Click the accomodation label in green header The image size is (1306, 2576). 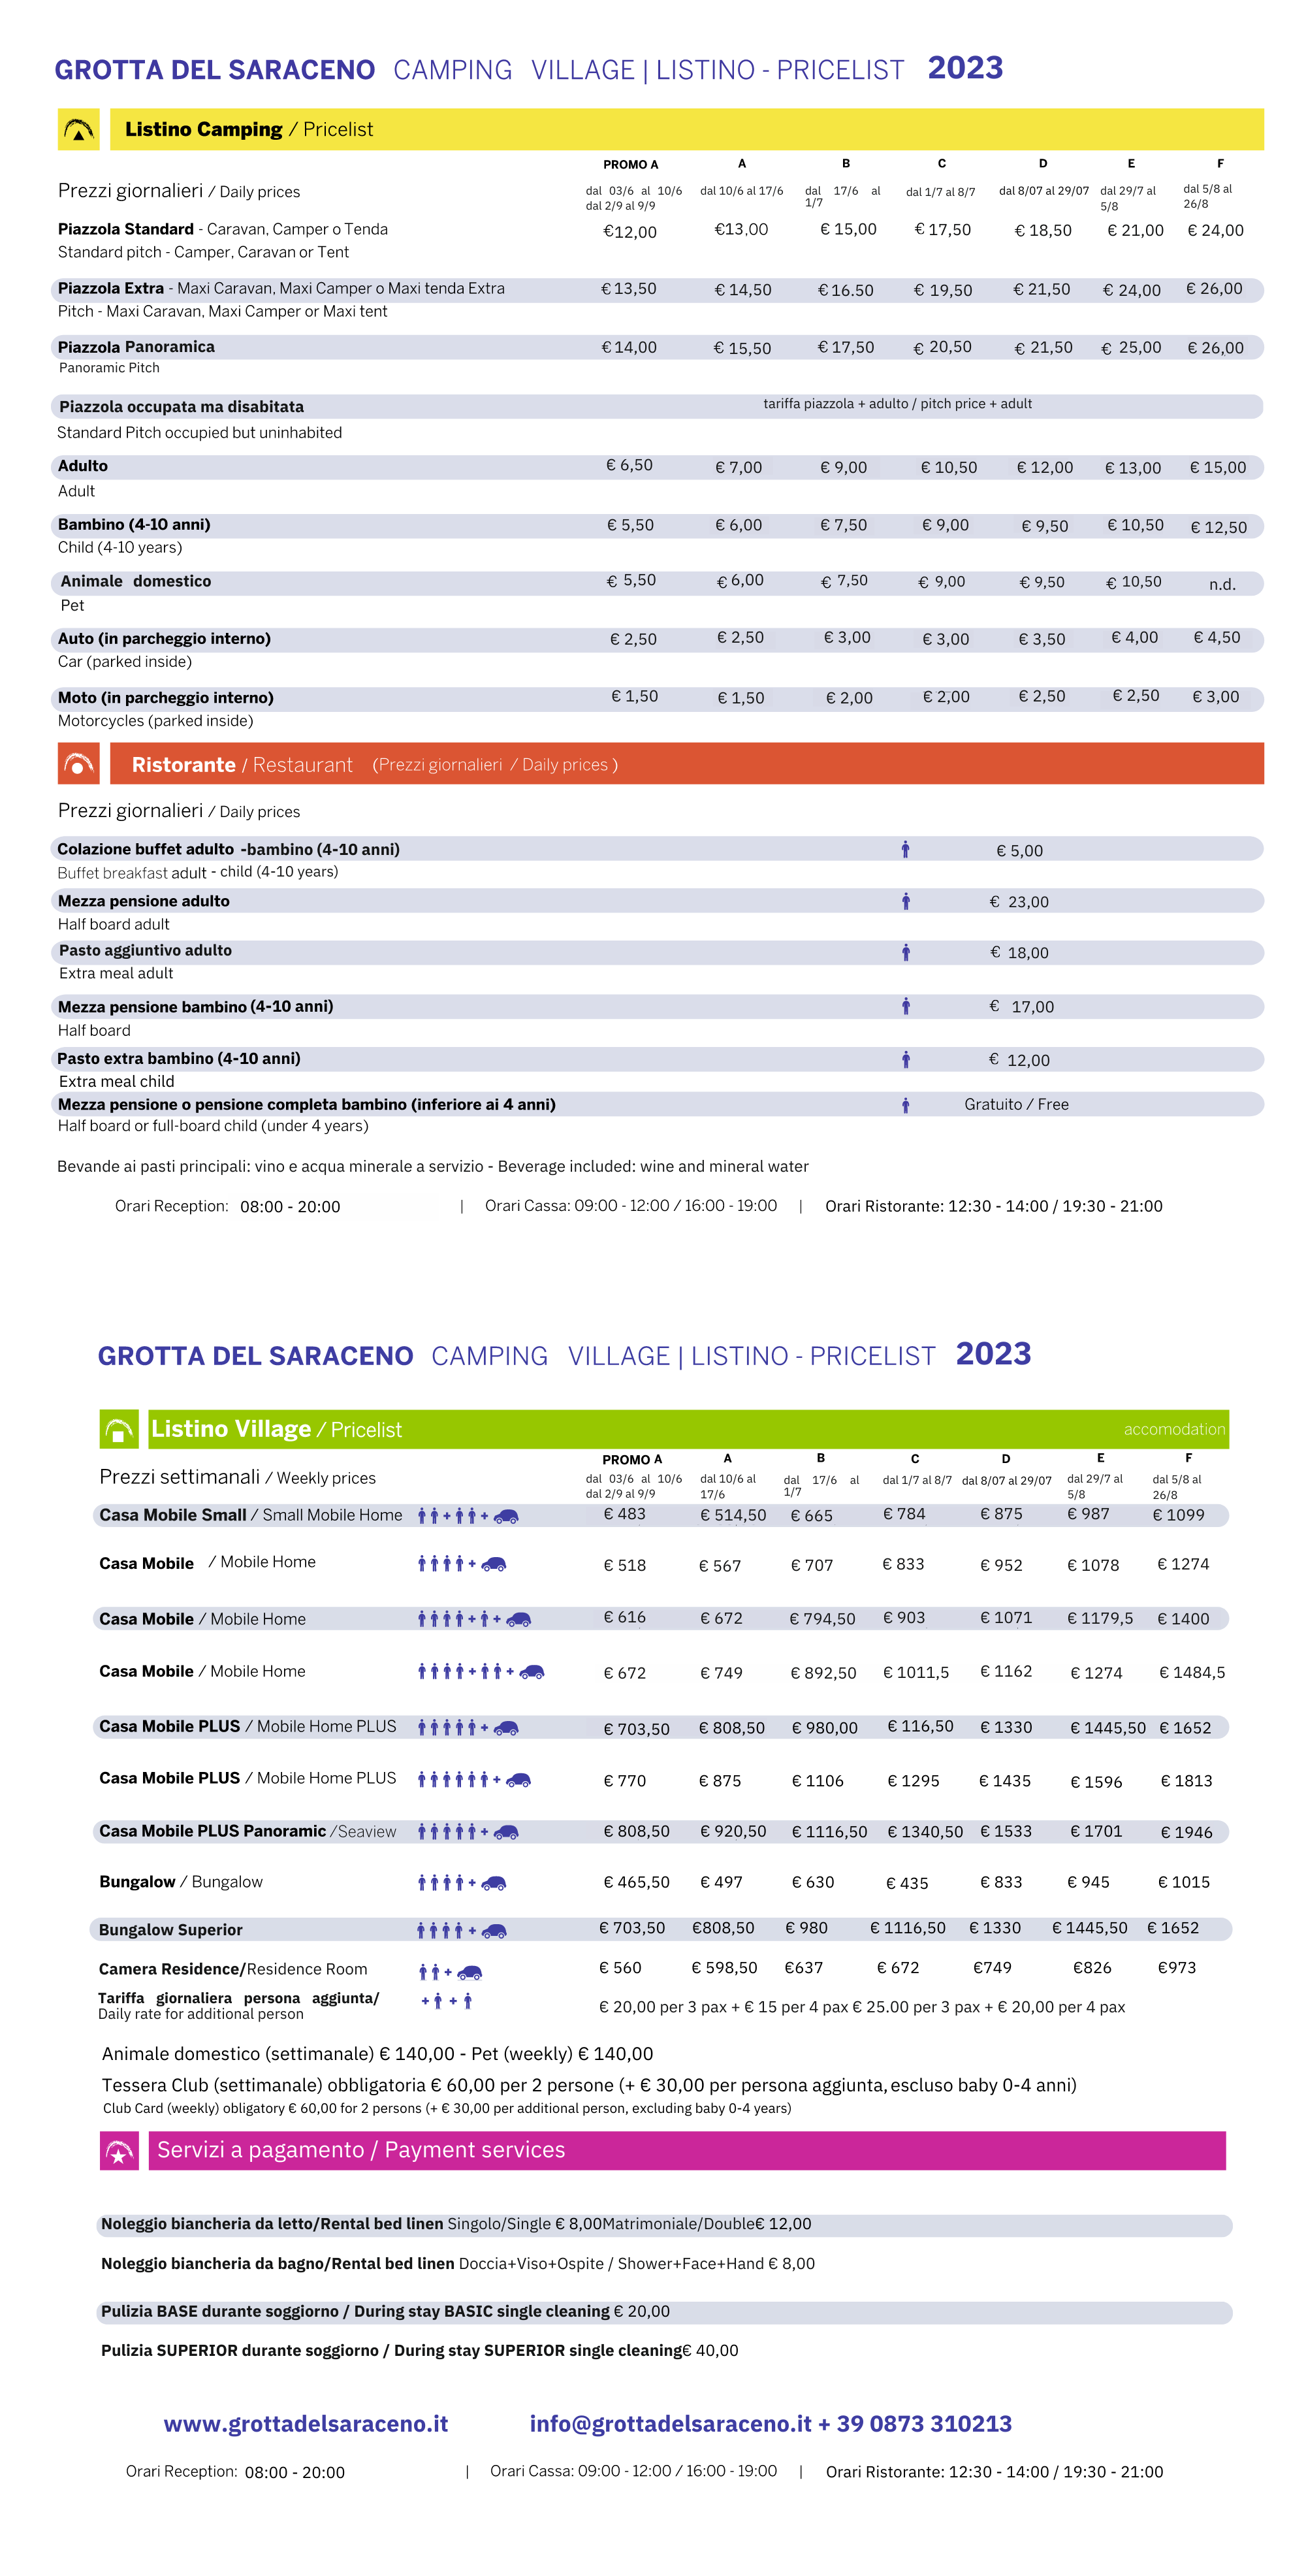1174,1430
